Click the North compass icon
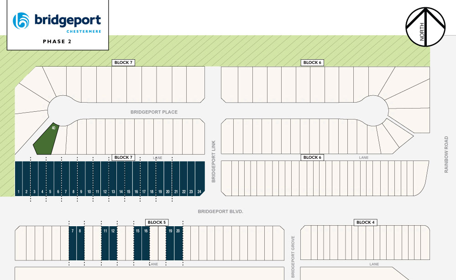Image resolution: width=456 pixels, height=280 pixels. point(425,27)
